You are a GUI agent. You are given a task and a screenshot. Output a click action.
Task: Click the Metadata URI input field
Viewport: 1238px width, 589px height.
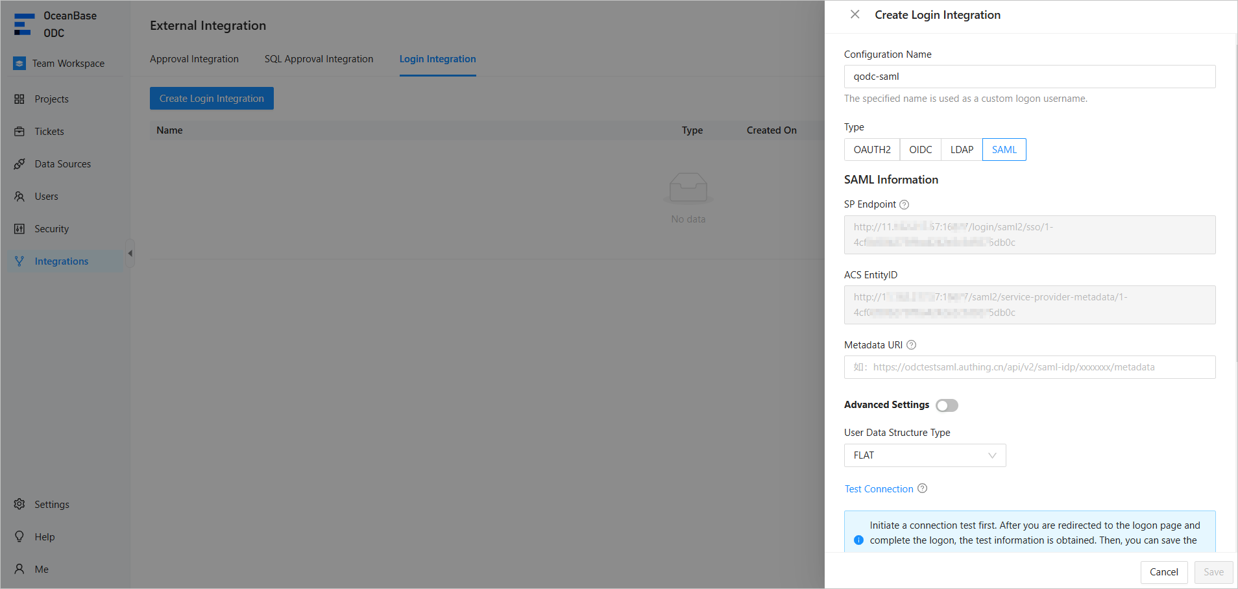(1029, 367)
